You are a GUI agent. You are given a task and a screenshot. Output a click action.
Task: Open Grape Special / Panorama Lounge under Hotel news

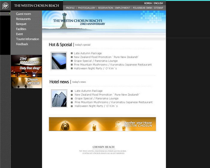pos(97,98)
